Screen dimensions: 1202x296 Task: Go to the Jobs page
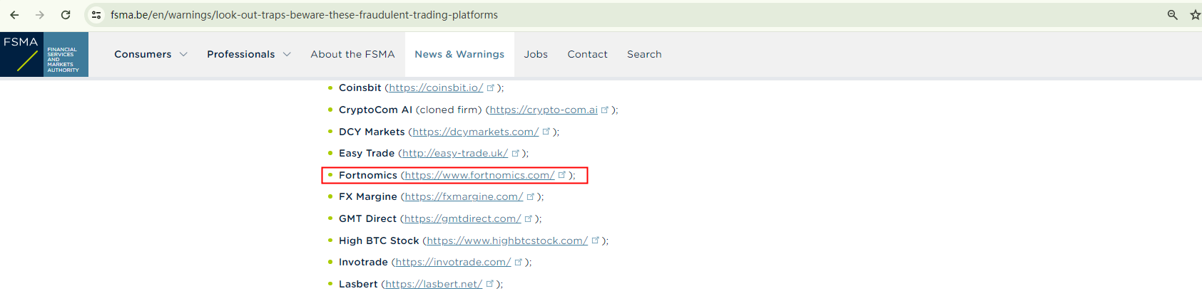click(536, 54)
